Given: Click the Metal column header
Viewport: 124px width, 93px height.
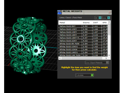Looking at the screenshot, I should (x=70, y=22).
